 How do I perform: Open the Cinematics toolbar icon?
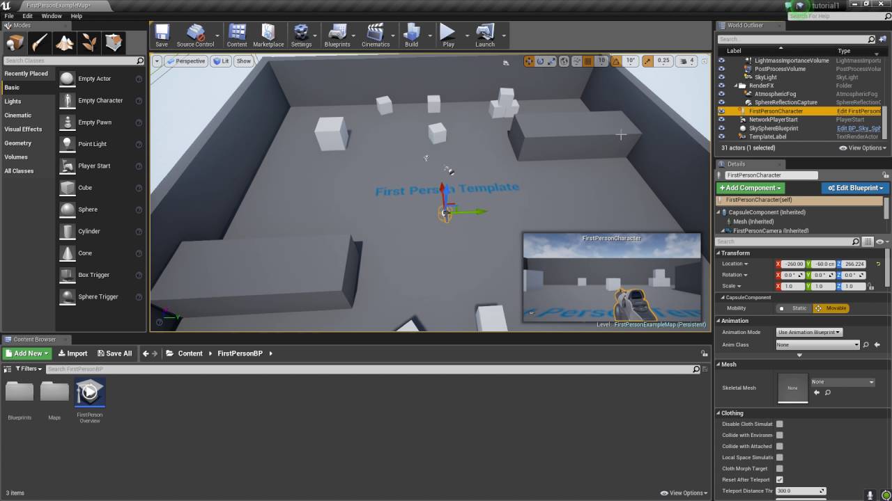click(376, 35)
